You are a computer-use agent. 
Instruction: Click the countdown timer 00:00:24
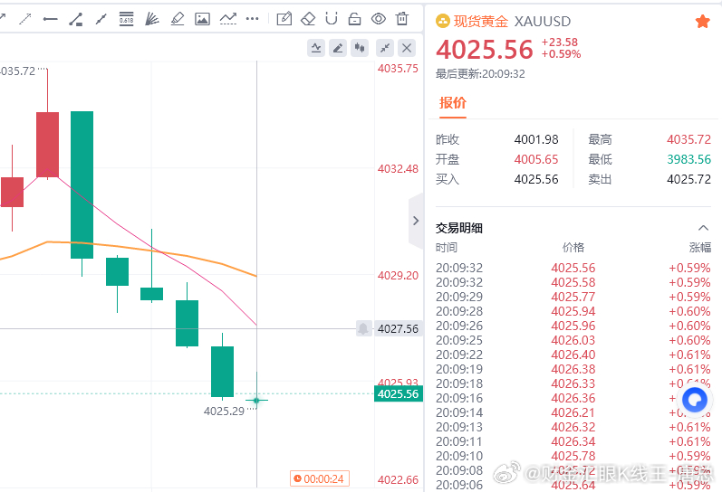pos(320,478)
